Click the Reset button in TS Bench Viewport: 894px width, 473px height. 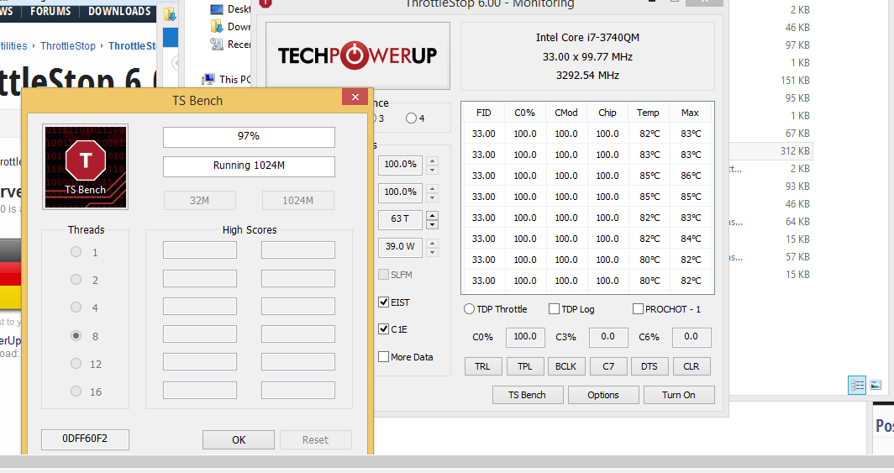pos(315,440)
